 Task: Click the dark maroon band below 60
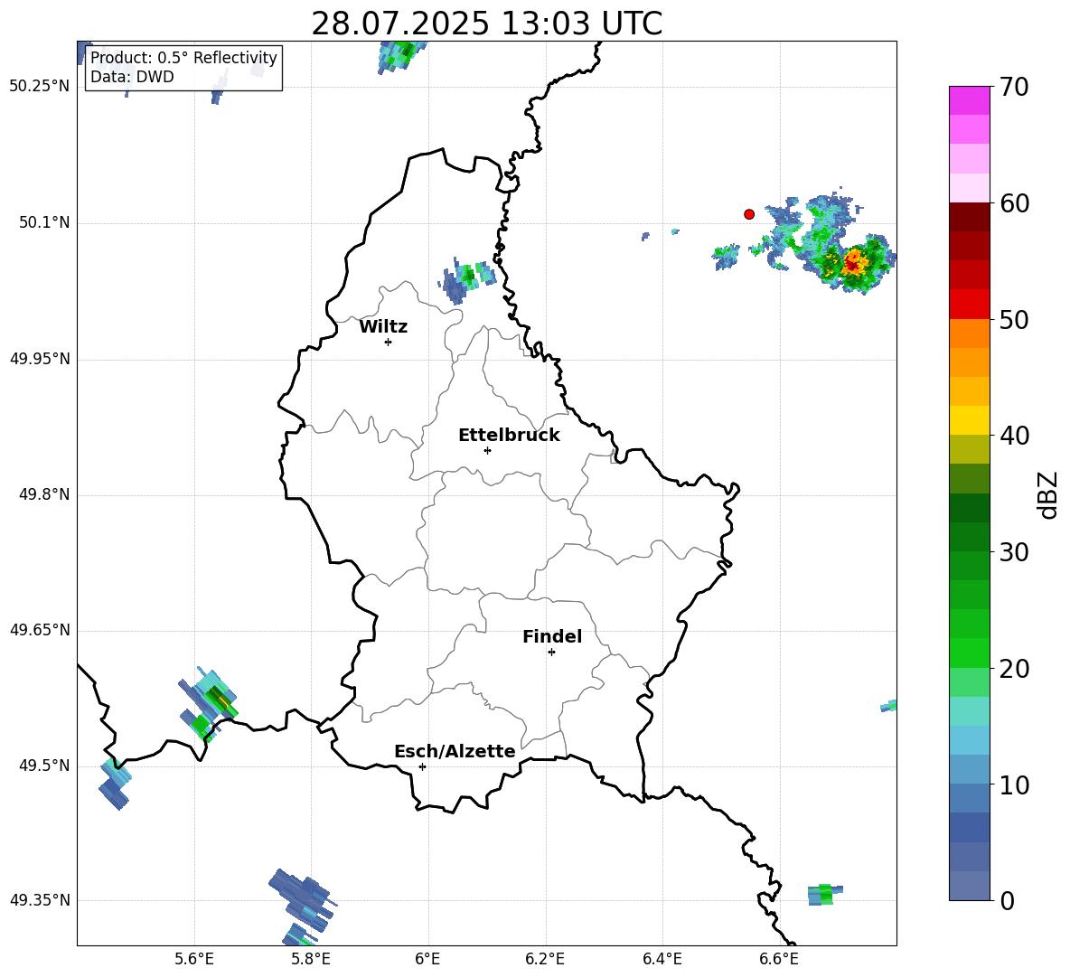tap(969, 217)
